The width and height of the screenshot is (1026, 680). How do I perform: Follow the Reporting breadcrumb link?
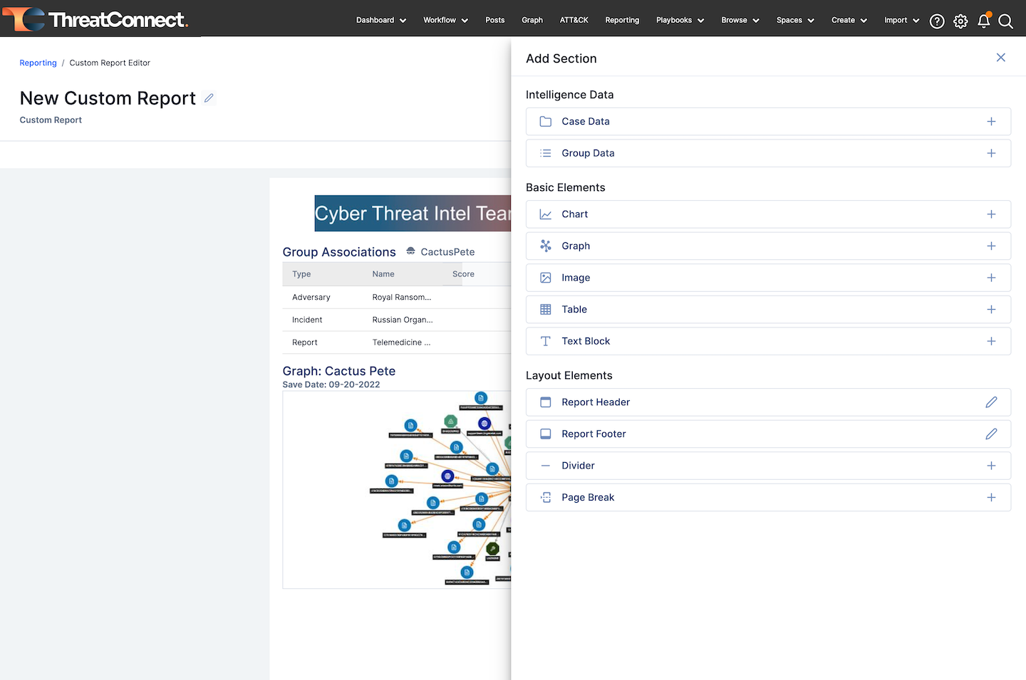38,63
